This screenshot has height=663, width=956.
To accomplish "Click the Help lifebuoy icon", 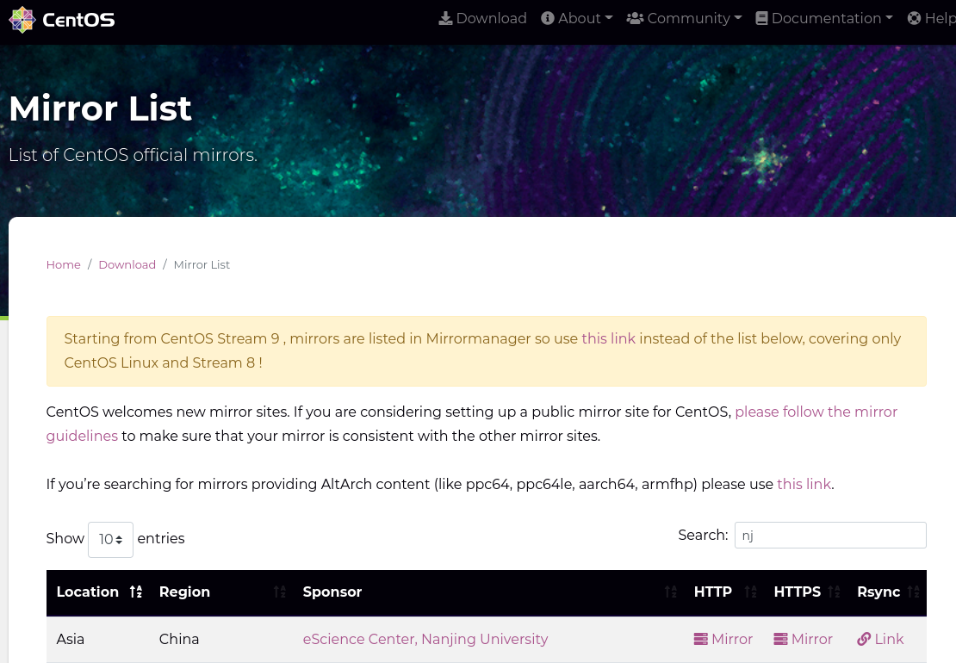I will 914,18.
